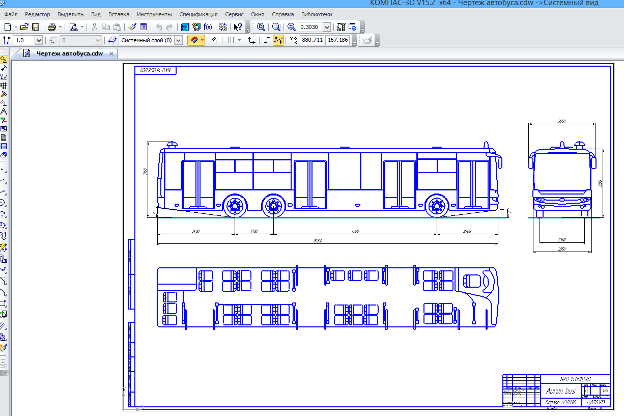Viewport: 624px width, 416px height.
Task: Copy properties with the brush icon
Action: (132, 27)
